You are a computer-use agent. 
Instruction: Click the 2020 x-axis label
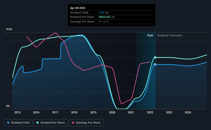click(112, 112)
